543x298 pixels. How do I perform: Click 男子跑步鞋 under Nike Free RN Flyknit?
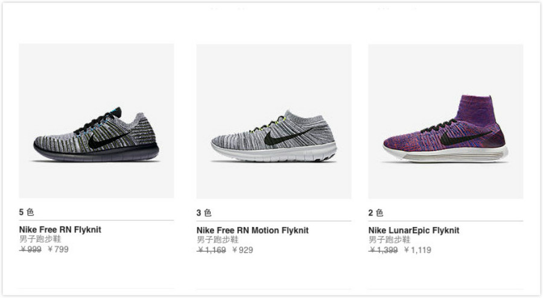pyautogui.click(x=40, y=240)
